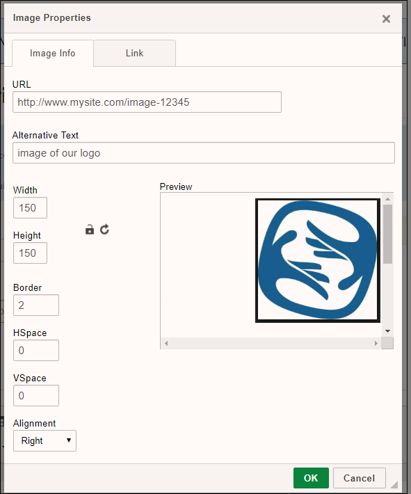411x494 pixels.
Task: Click the preview scroll down arrow
Action: pyautogui.click(x=387, y=331)
